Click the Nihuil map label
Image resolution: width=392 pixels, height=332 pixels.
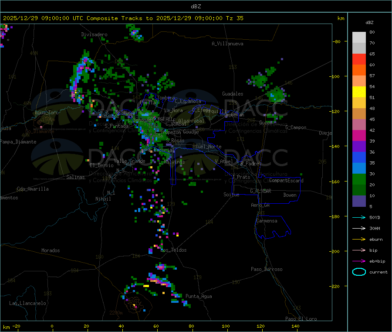(x=103, y=199)
